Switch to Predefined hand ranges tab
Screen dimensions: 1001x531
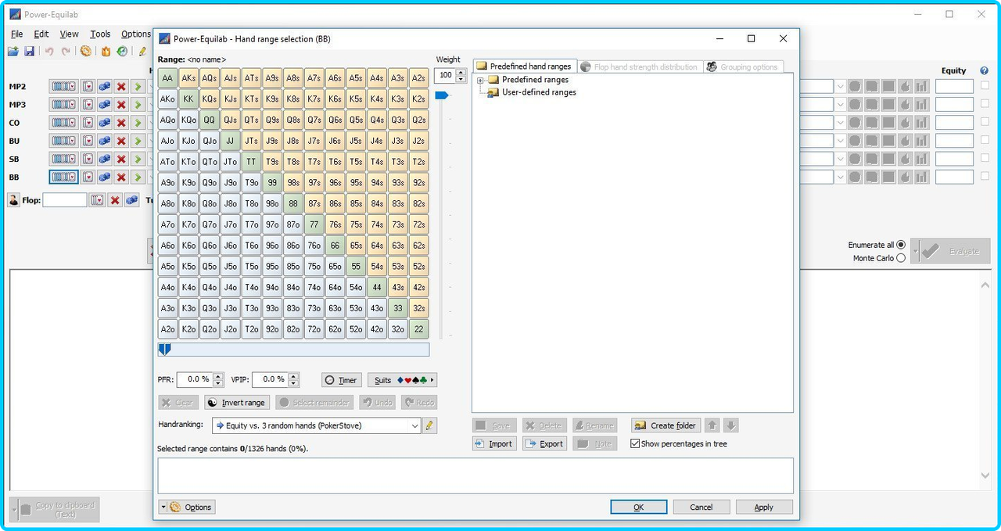click(x=525, y=66)
